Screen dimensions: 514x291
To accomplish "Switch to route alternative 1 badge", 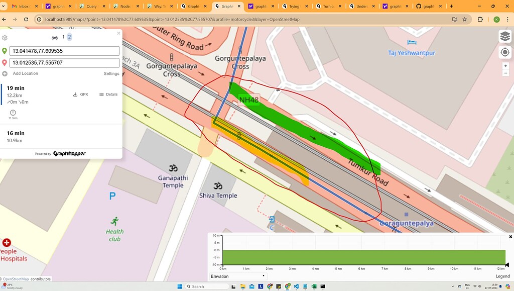I will 63,37.
